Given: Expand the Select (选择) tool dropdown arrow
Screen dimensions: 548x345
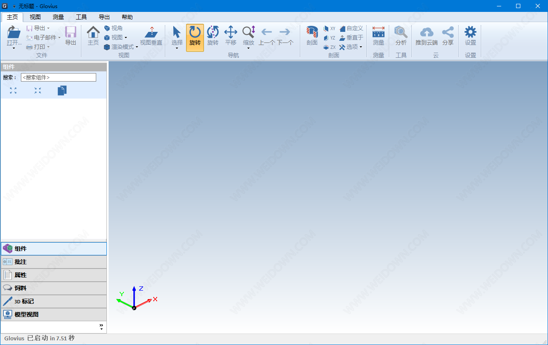Looking at the screenshot, I should 177,48.
